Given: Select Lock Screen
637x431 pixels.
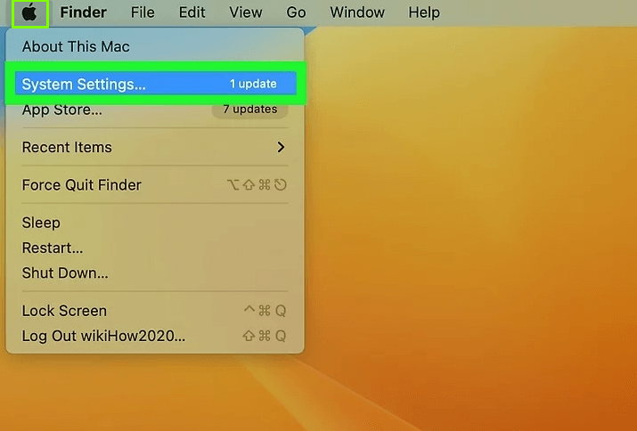Looking at the screenshot, I should point(155,311).
